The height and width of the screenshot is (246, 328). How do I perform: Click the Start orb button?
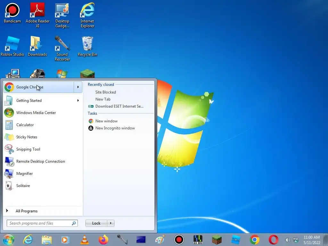[x=9, y=240]
